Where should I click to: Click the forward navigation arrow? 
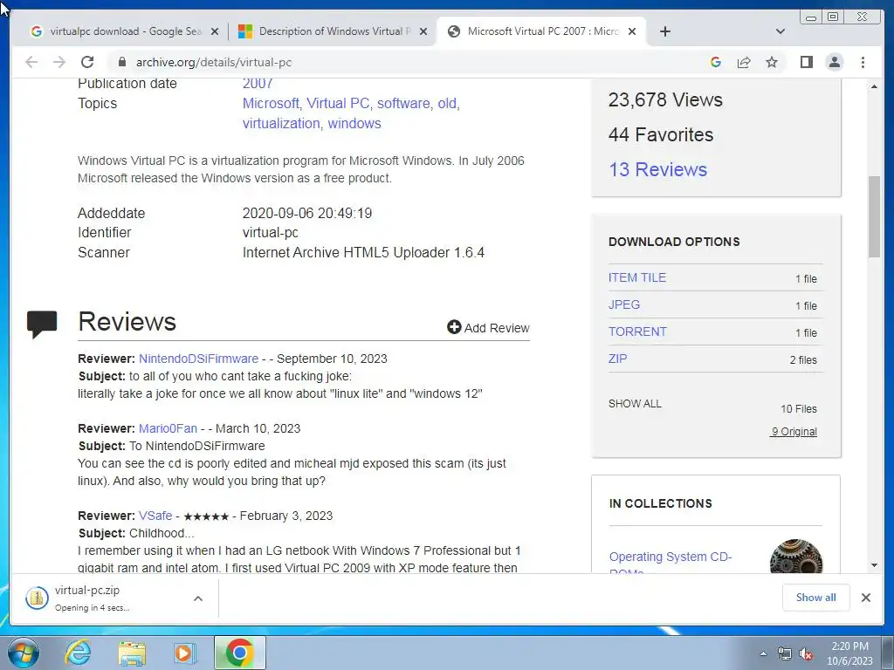coord(59,62)
